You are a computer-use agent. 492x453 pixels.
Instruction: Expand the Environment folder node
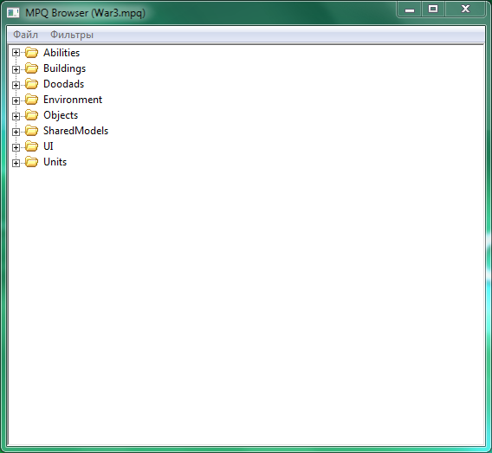(16, 100)
